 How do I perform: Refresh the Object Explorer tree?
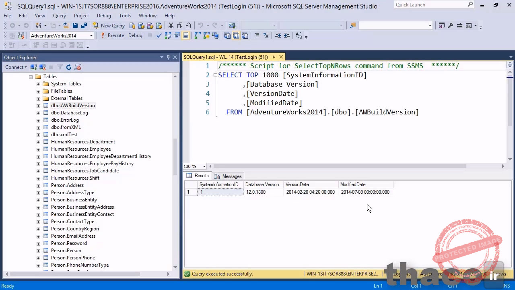(69, 67)
